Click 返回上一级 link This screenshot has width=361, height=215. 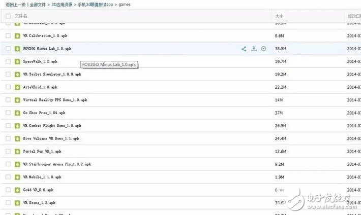point(16,5)
